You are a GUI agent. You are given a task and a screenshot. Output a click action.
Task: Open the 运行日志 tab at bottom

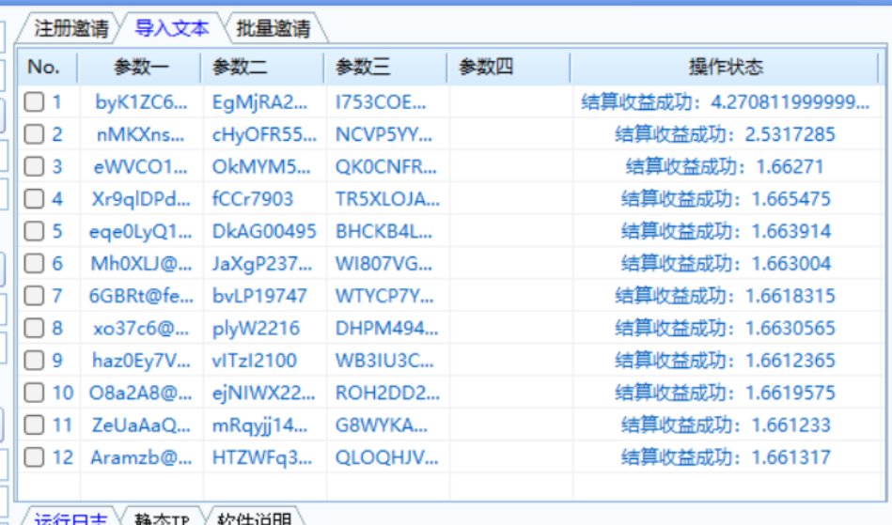[x=70, y=518]
